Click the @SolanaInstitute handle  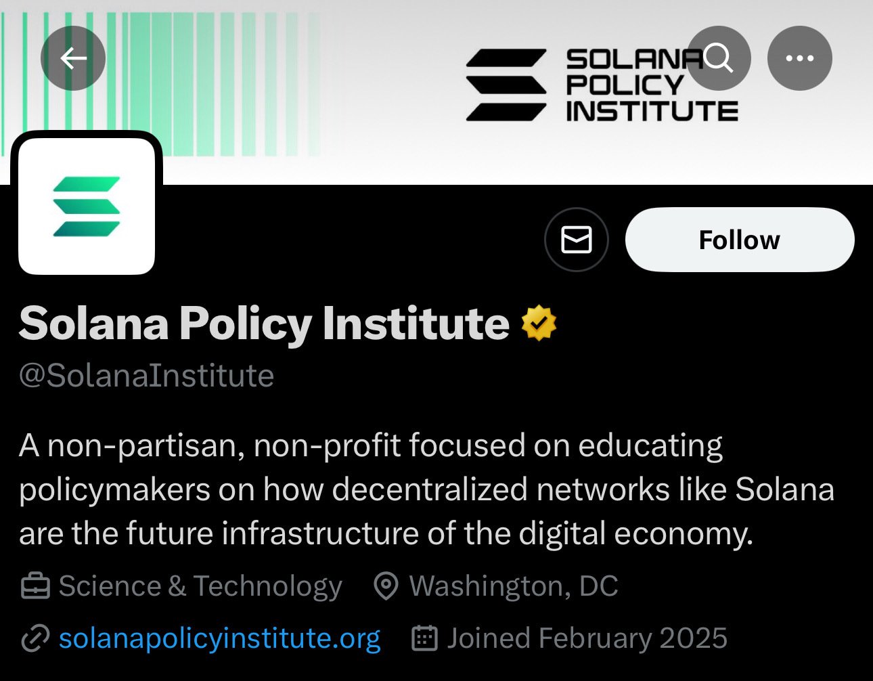tap(146, 376)
